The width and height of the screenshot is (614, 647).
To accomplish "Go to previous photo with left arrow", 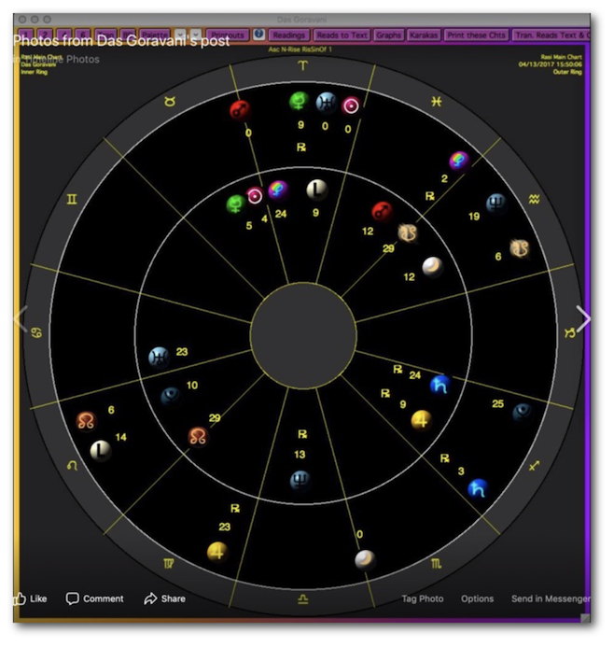I will pos(21,319).
